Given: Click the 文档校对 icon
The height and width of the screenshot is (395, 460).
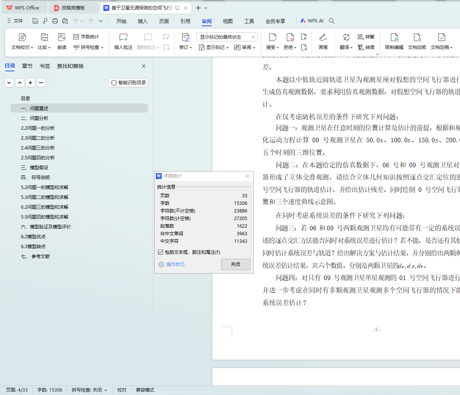Looking at the screenshot, I should (22, 37).
